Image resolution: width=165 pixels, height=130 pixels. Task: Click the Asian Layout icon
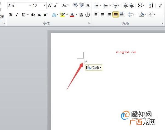click(x=141, y=5)
